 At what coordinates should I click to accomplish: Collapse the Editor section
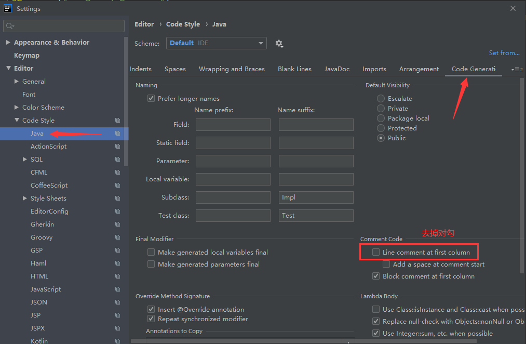coord(8,68)
